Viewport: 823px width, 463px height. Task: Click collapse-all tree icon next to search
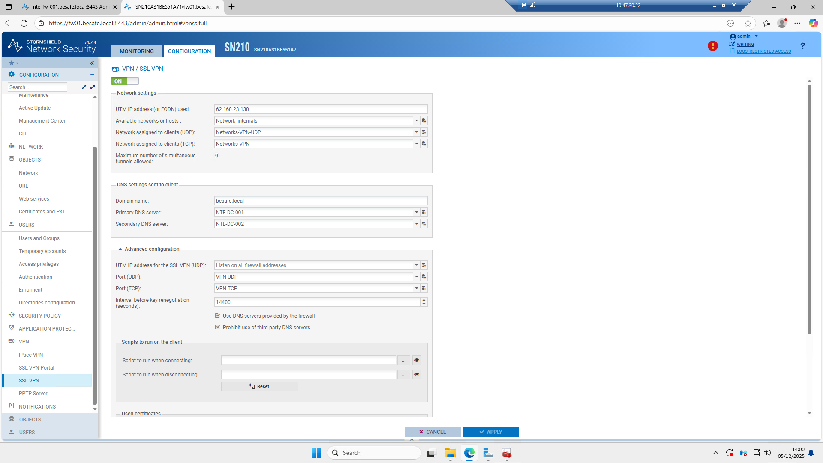point(84,87)
